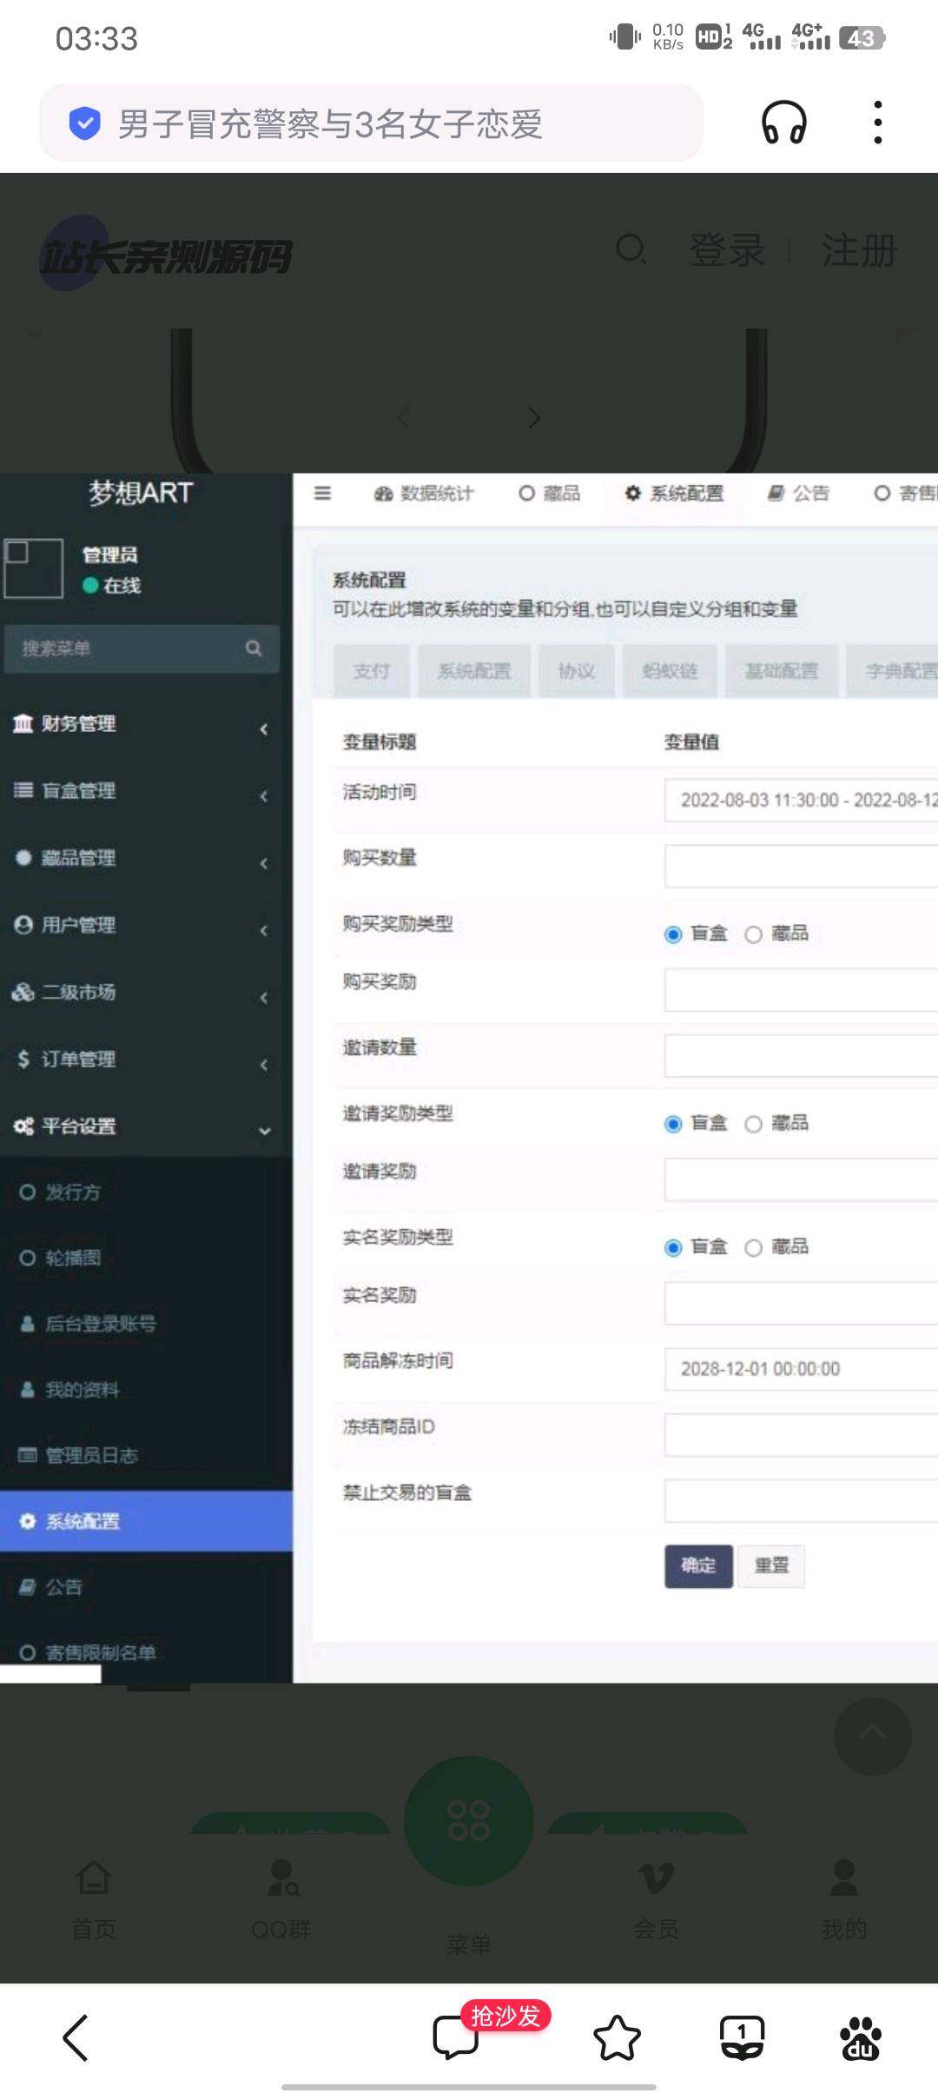This screenshot has width=938, height=2093.
Task: Open the browser three-dot menu
Action: (x=877, y=123)
